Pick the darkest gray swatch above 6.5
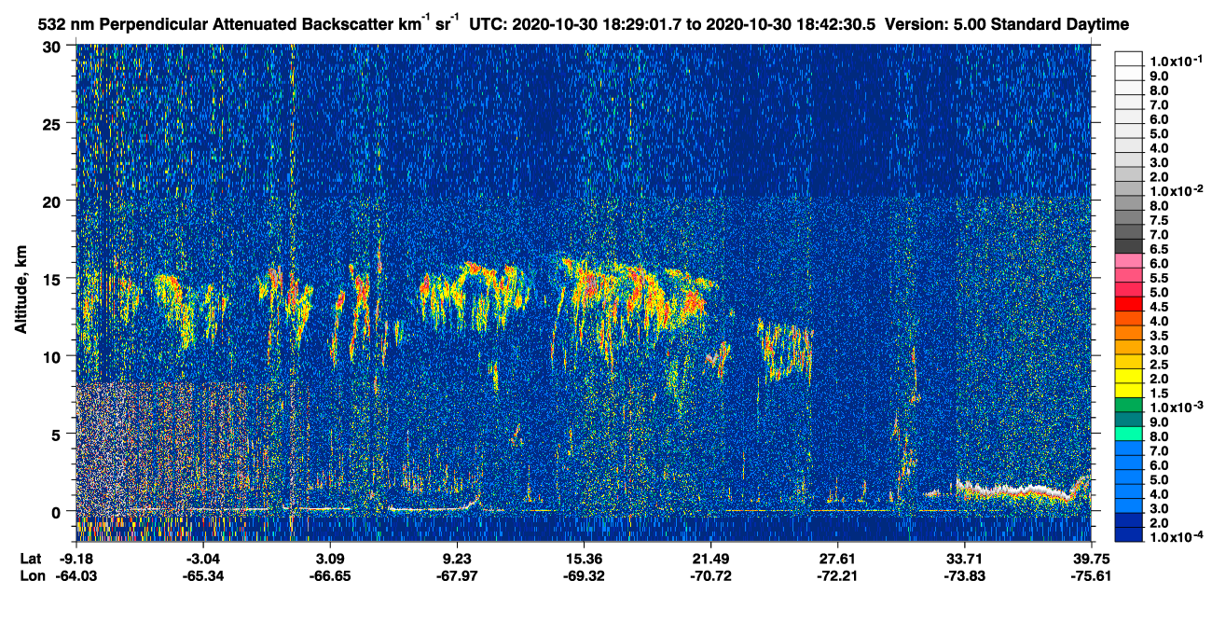The height and width of the screenshot is (622, 1212). [1130, 245]
